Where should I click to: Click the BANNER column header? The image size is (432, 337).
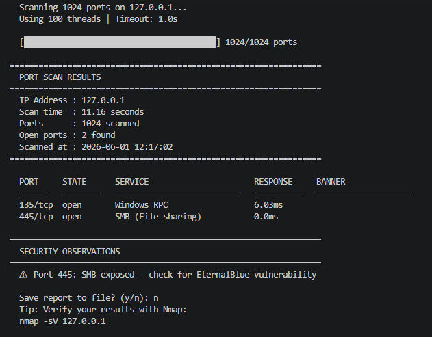[331, 182]
